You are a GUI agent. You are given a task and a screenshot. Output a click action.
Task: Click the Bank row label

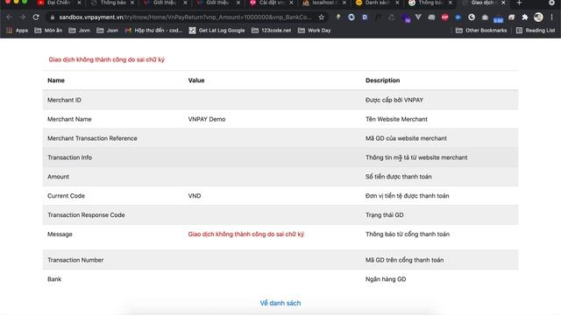(54, 279)
